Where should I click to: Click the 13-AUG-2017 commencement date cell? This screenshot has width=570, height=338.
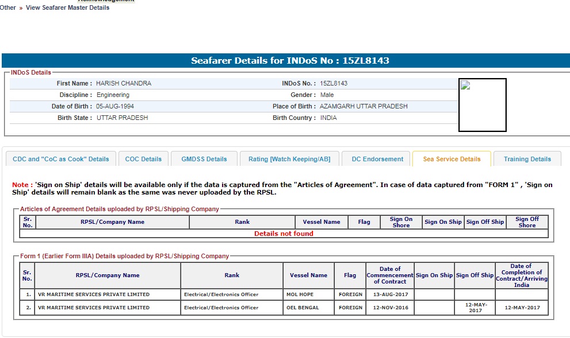390,294
